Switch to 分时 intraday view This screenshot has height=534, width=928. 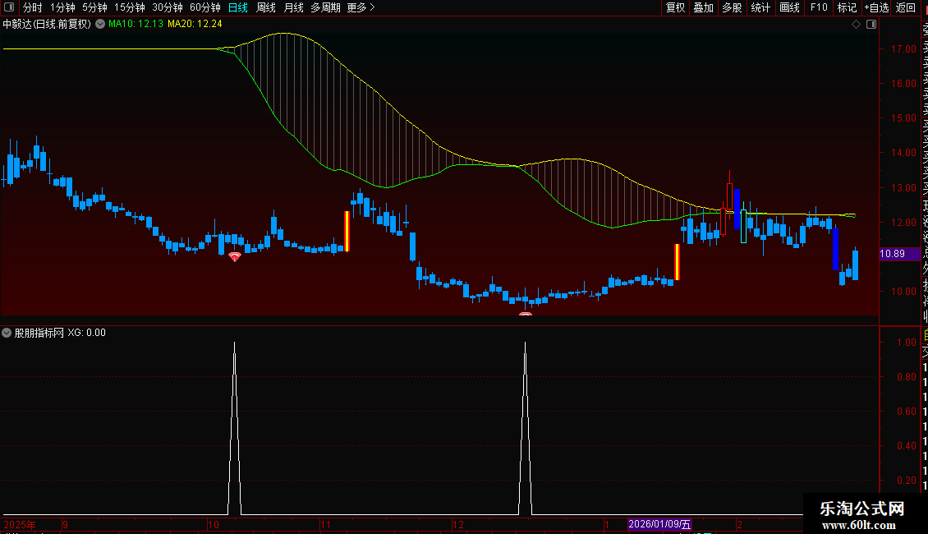(x=33, y=7)
